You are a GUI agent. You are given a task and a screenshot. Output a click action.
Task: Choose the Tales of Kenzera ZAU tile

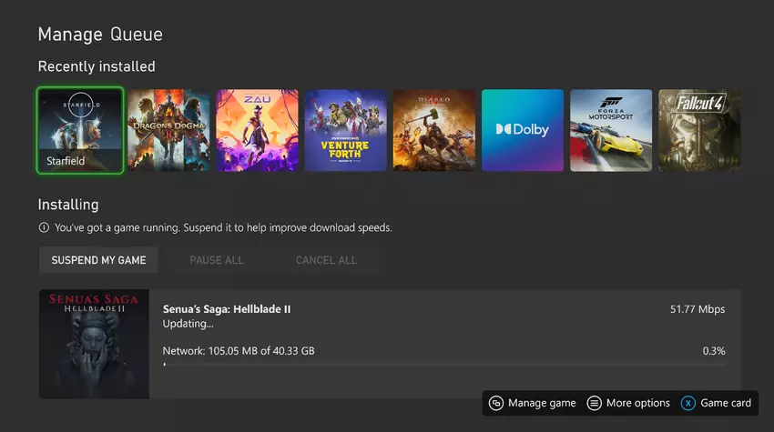pos(257,130)
